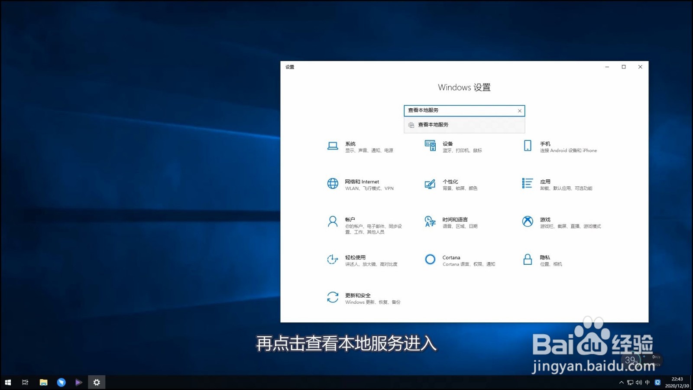The image size is (693, 390).
Task: Select the 查看本地服务 search suggestion
Action: [x=433, y=125]
